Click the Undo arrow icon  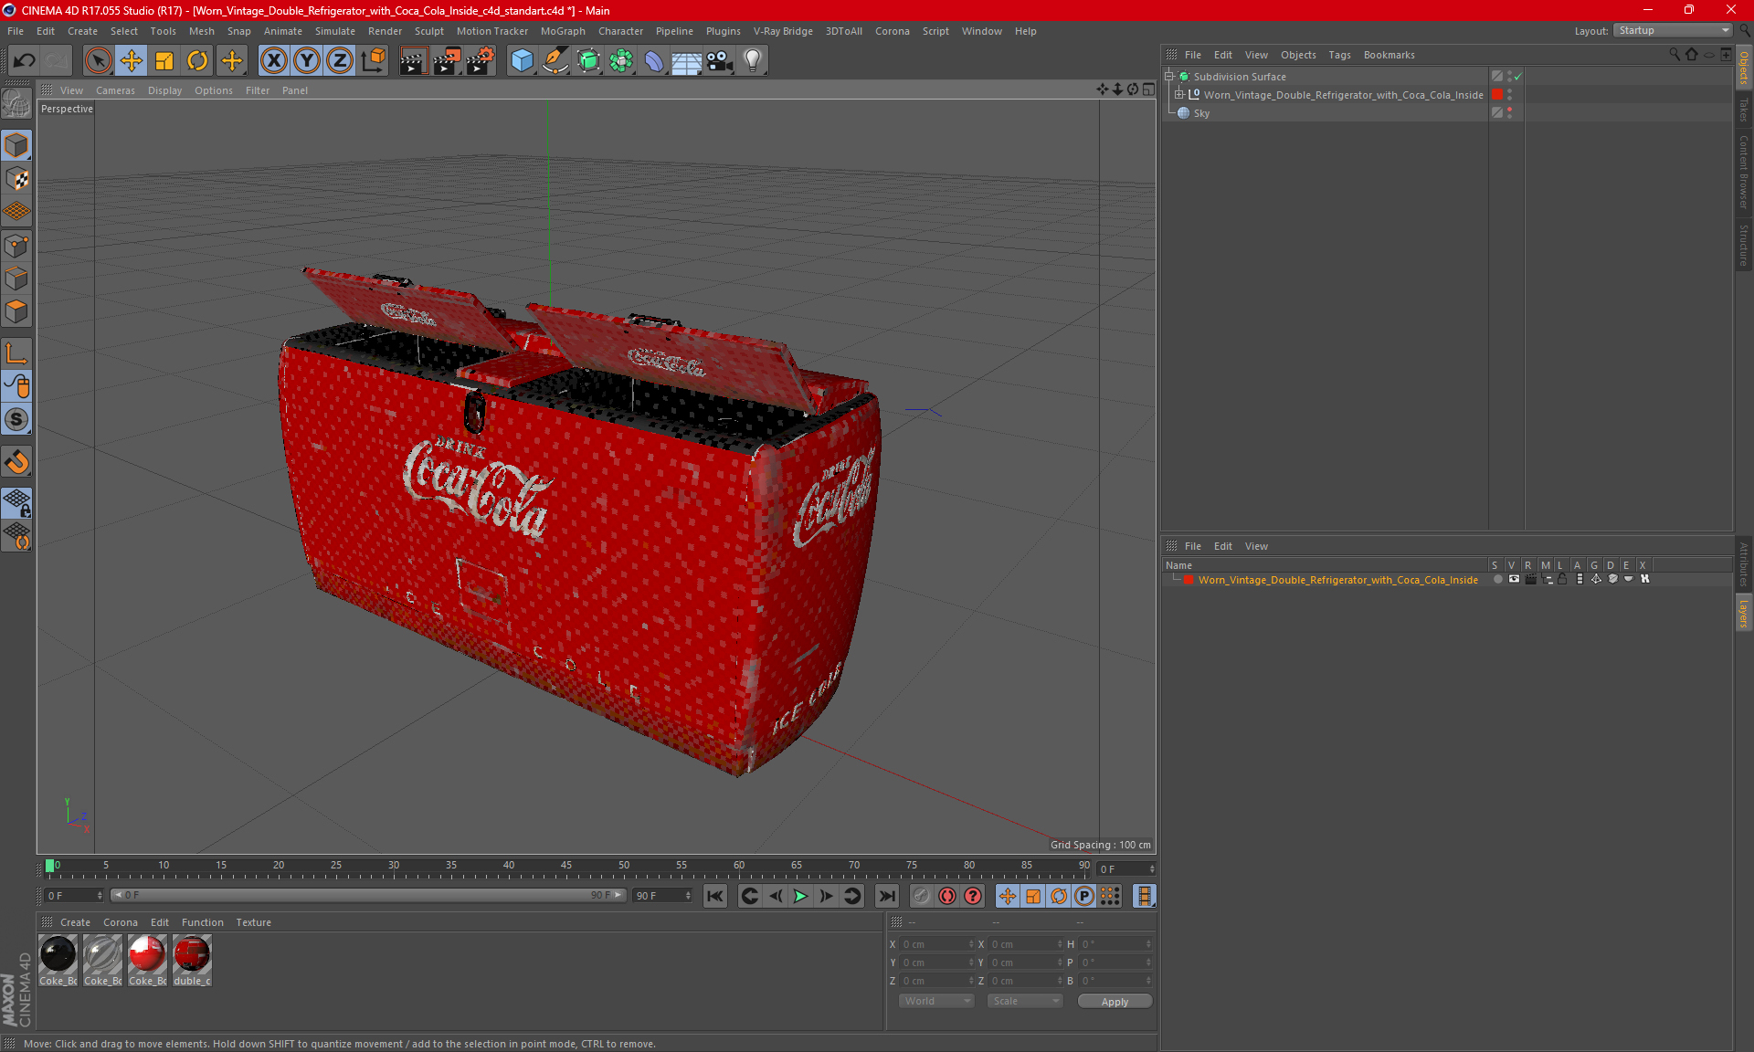[24, 61]
